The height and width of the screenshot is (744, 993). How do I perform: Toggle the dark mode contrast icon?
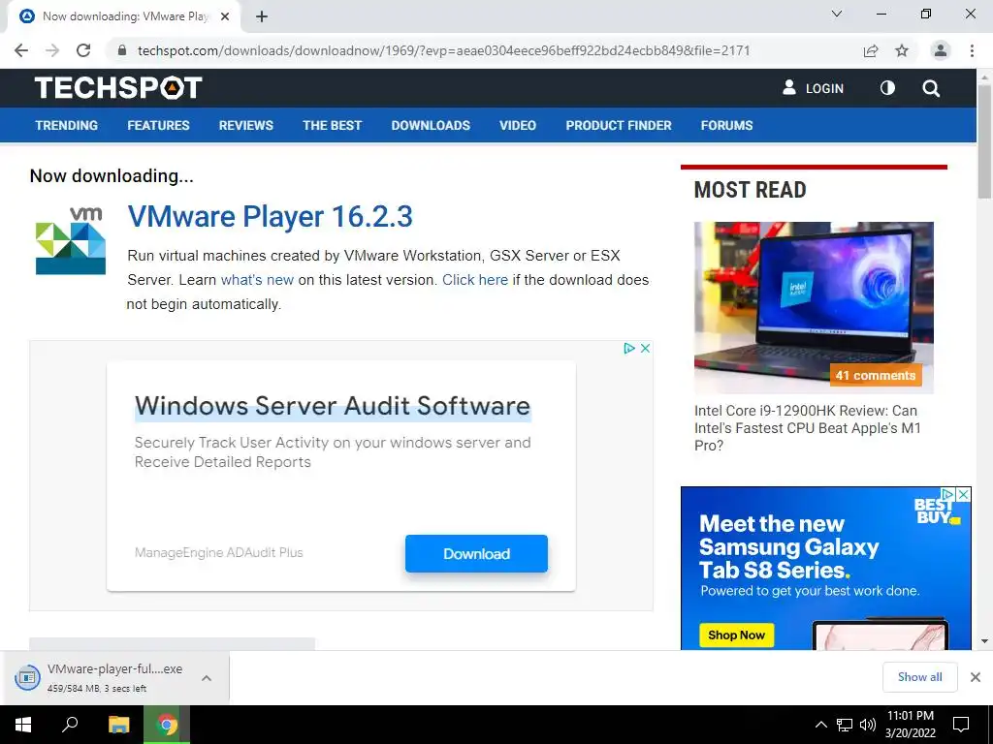(x=888, y=88)
